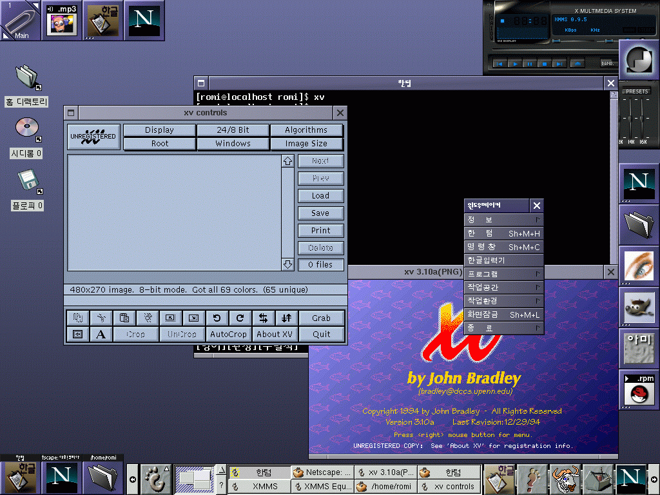Open the Image Size menu in xv controls
This screenshot has width=660, height=495.
306,144
